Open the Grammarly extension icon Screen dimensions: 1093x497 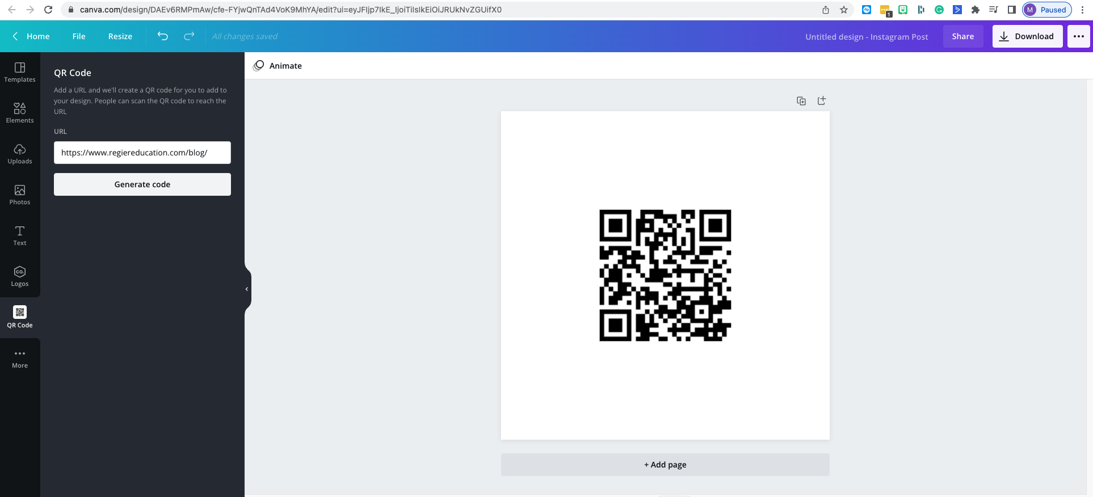click(939, 10)
